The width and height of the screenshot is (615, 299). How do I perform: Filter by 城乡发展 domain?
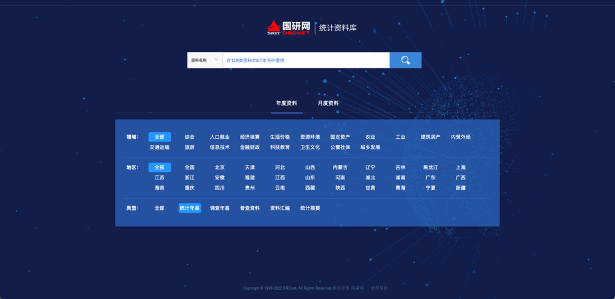(x=370, y=148)
